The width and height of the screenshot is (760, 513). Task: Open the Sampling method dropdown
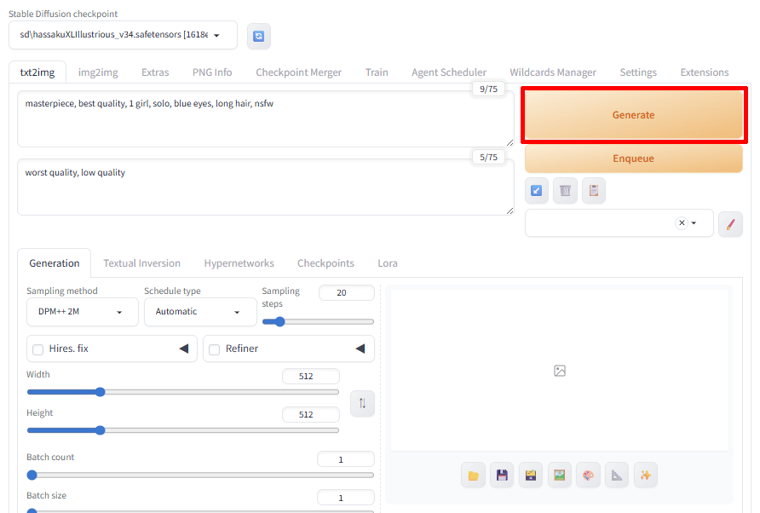[x=82, y=312]
